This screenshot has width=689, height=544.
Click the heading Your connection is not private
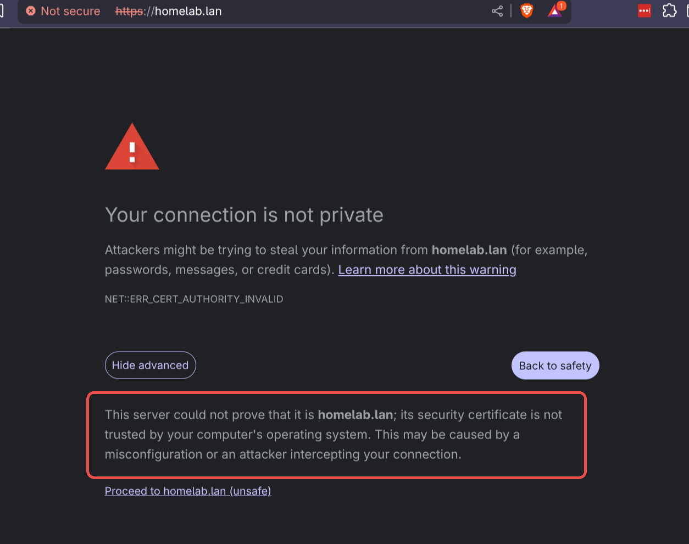tap(244, 215)
